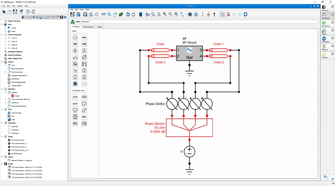Click the blue refresh arrows toolbar icon
The height and width of the screenshot is (186, 335).
[246, 14]
